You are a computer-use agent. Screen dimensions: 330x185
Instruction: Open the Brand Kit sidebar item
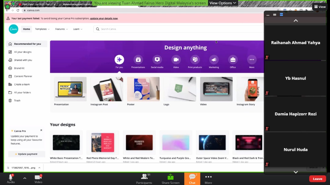pyautogui.click(x=19, y=68)
